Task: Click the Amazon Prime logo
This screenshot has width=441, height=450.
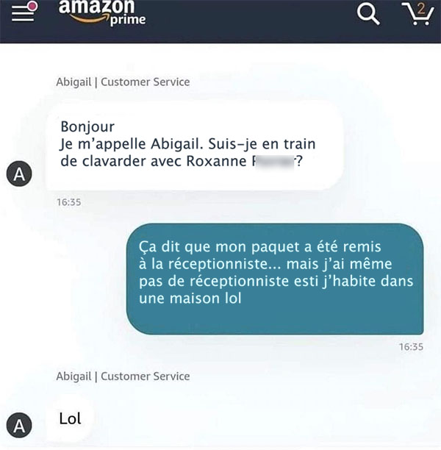Action: 102,13
